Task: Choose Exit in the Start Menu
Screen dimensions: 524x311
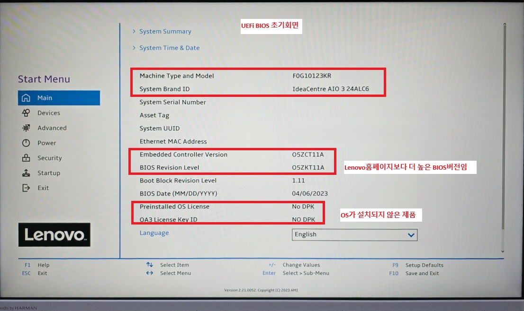Action: pos(43,188)
